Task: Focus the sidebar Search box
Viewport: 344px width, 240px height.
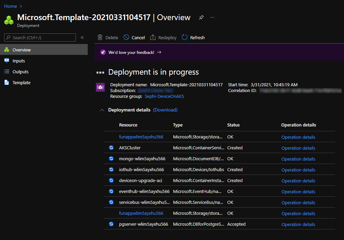Action: click(40, 37)
